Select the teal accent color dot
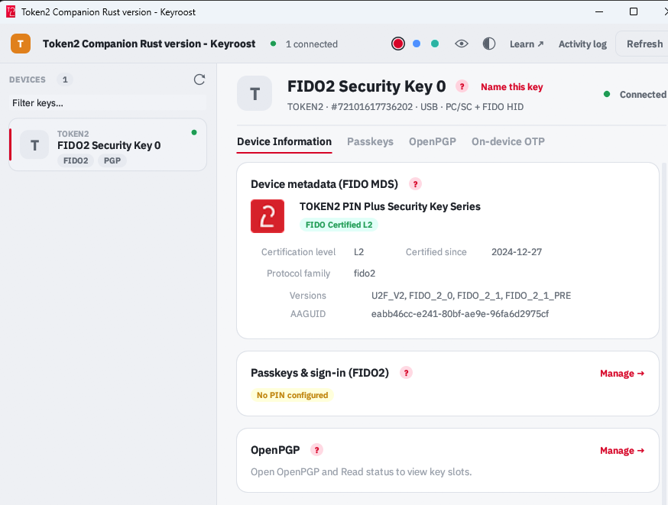Screen dimensions: 668x505 point(435,44)
